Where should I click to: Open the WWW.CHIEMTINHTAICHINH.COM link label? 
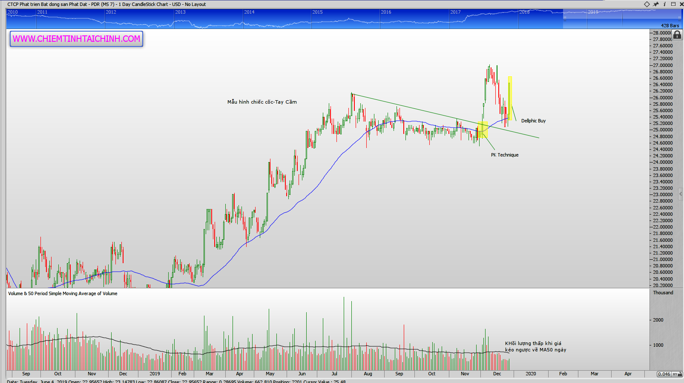(x=77, y=39)
